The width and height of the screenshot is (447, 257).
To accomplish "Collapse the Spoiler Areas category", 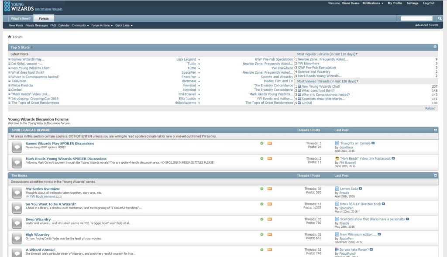I will [435, 130].
